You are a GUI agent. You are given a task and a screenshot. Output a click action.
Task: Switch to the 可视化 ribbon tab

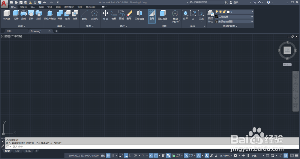23,7
